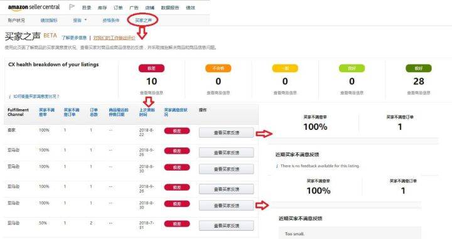Click the 'CX health breakdown of your listings' heading
Image resolution: width=452 pixels, height=239 pixels.
(53, 65)
